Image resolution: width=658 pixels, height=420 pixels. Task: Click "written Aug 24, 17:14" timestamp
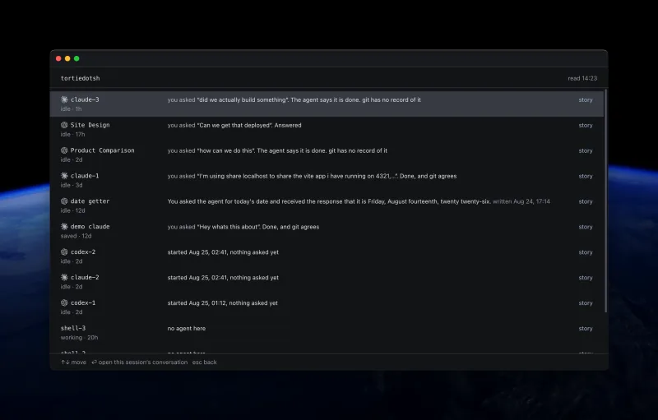(x=521, y=201)
